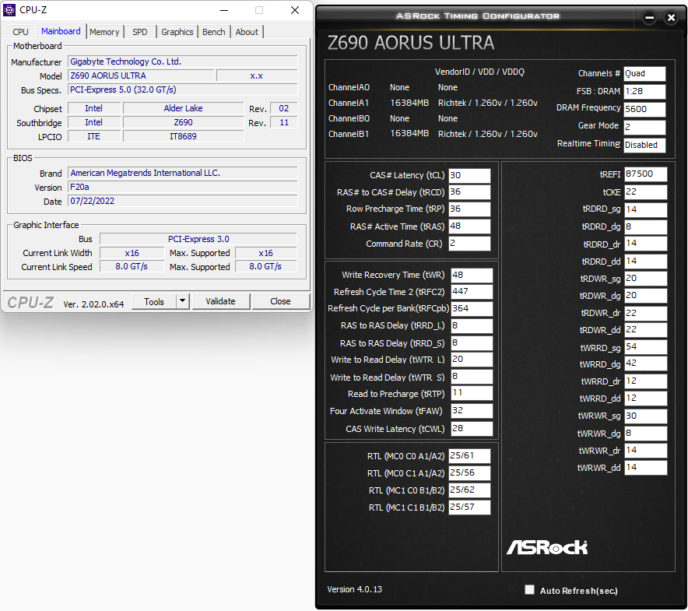Minimize the ASRock Timing Configurator window
The width and height of the screenshot is (688, 611).
click(x=649, y=18)
